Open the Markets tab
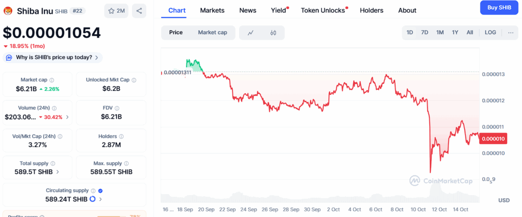The height and width of the screenshot is (217, 522). coord(212,11)
